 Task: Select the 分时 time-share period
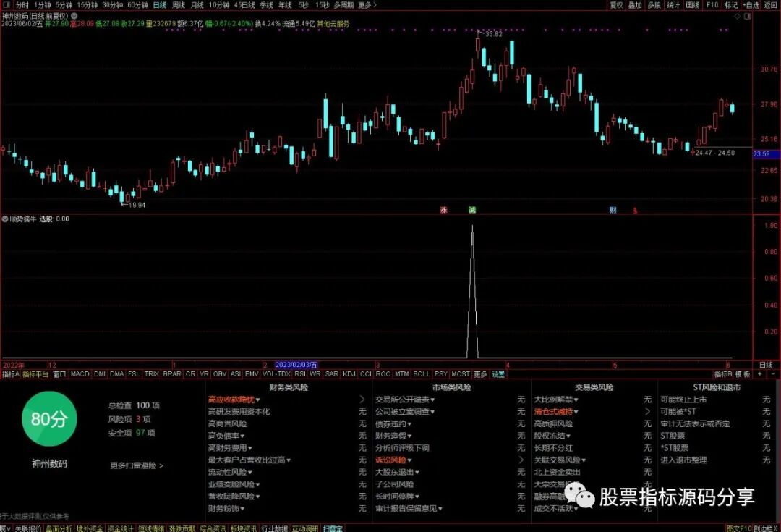(x=22, y=5)
